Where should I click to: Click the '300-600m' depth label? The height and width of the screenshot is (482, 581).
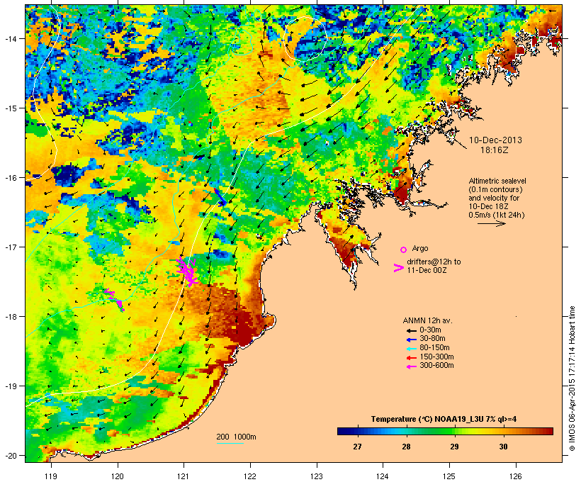[x=436, y=366]
